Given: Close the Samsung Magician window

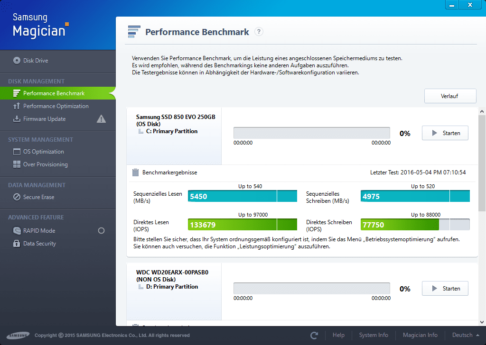Looking at the screenshot, I should 470,5.
